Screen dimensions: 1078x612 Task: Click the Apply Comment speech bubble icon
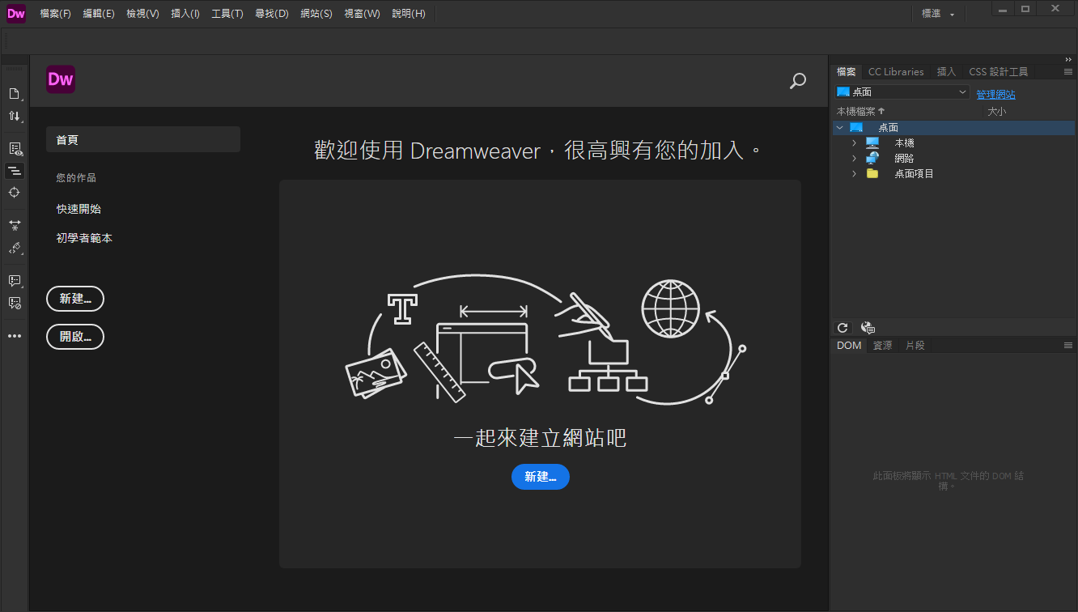tap(15, 281)
